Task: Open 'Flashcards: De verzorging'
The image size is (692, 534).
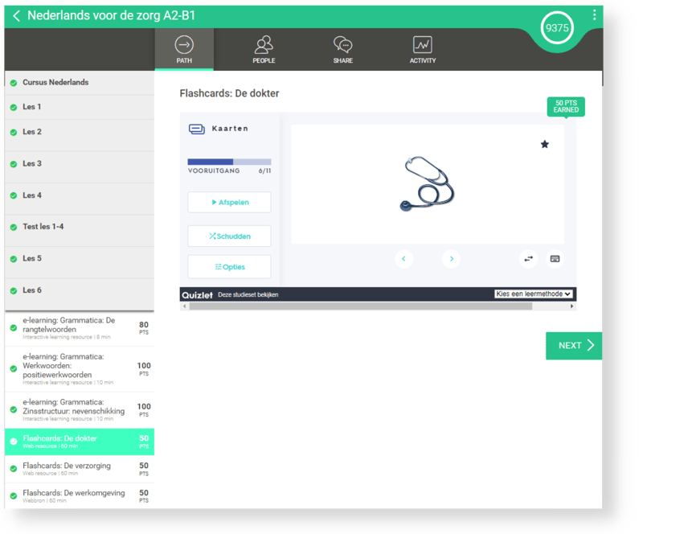Action: pos(80,469)
